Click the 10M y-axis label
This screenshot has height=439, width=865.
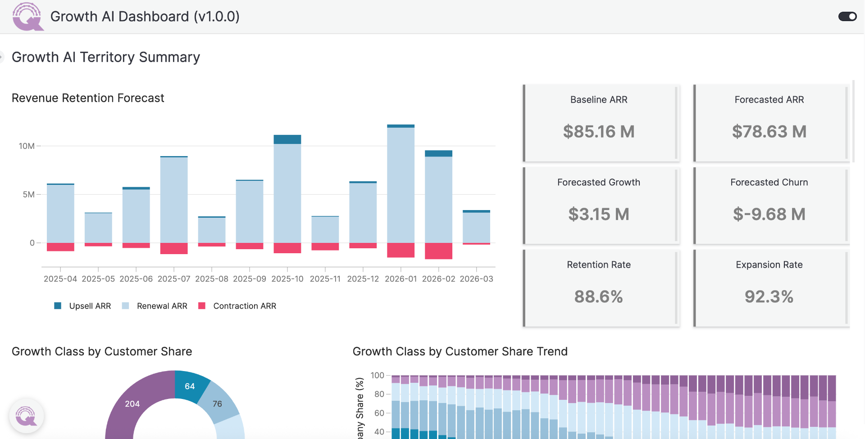(27, 146)
